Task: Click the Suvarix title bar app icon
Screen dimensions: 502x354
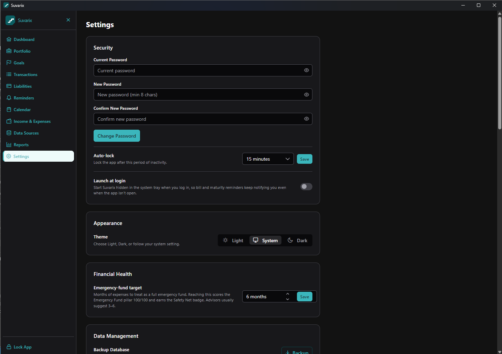Action: [6, 5]
